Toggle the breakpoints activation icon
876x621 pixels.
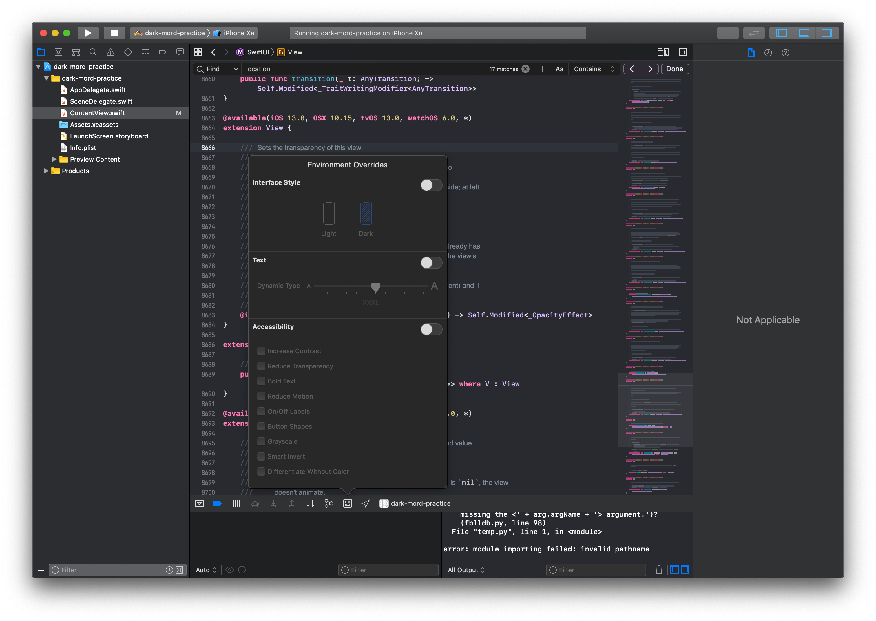pyautogui.click(x=218, y=504)
